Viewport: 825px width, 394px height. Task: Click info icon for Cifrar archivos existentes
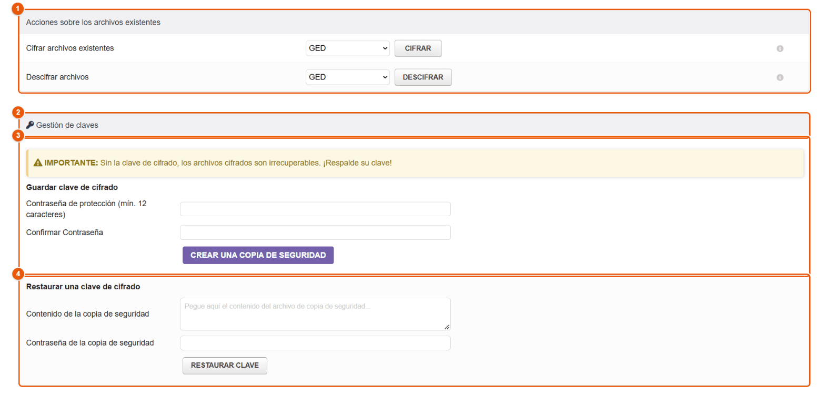[780, 48]
